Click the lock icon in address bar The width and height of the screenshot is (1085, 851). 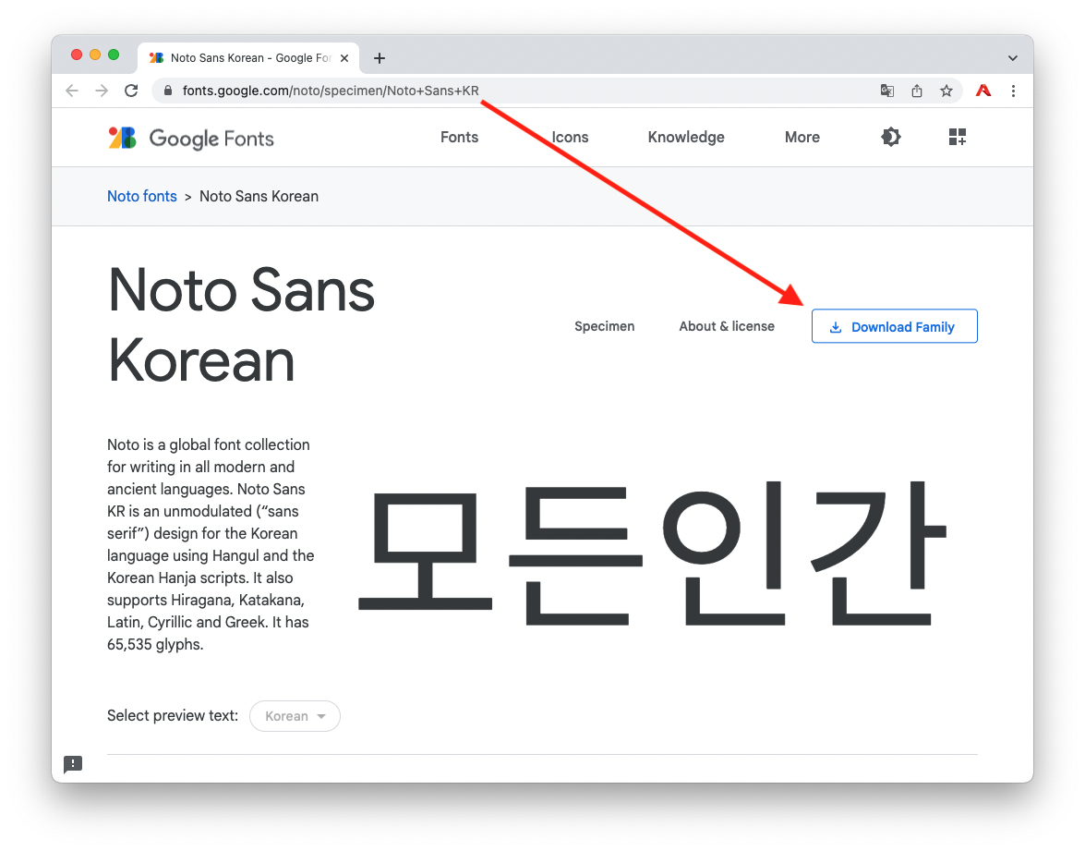point(167,91)
